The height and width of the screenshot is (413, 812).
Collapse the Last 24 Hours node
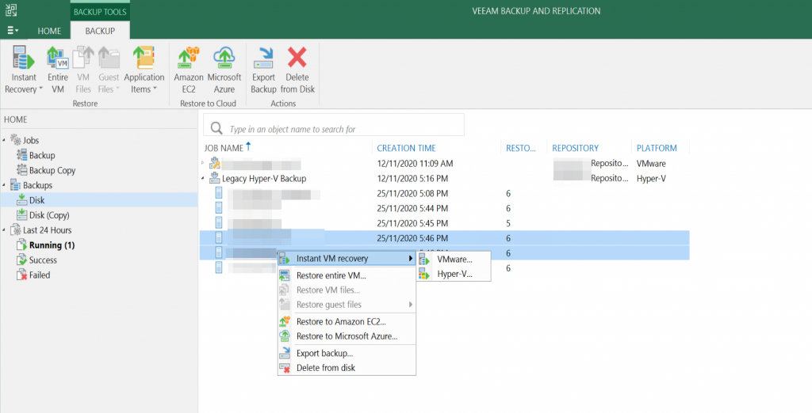[x=5, y=229]
